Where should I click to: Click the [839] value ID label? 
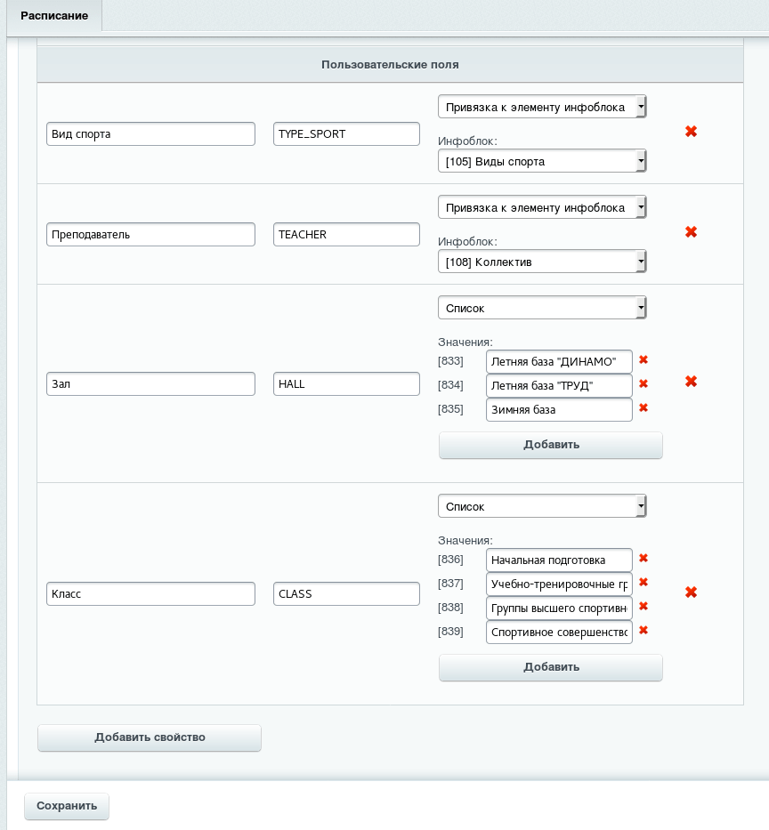(450, 631)
